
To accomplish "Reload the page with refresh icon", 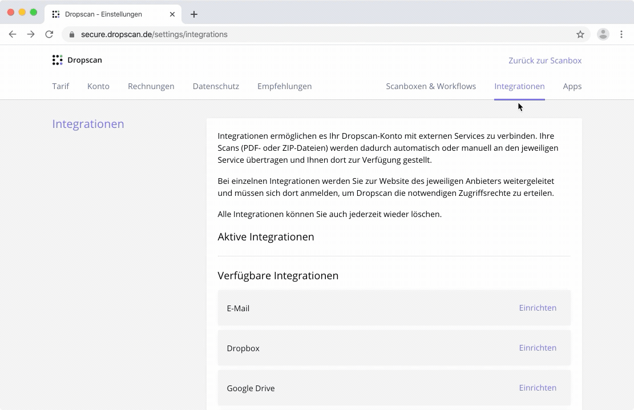I will coord(49,34).
